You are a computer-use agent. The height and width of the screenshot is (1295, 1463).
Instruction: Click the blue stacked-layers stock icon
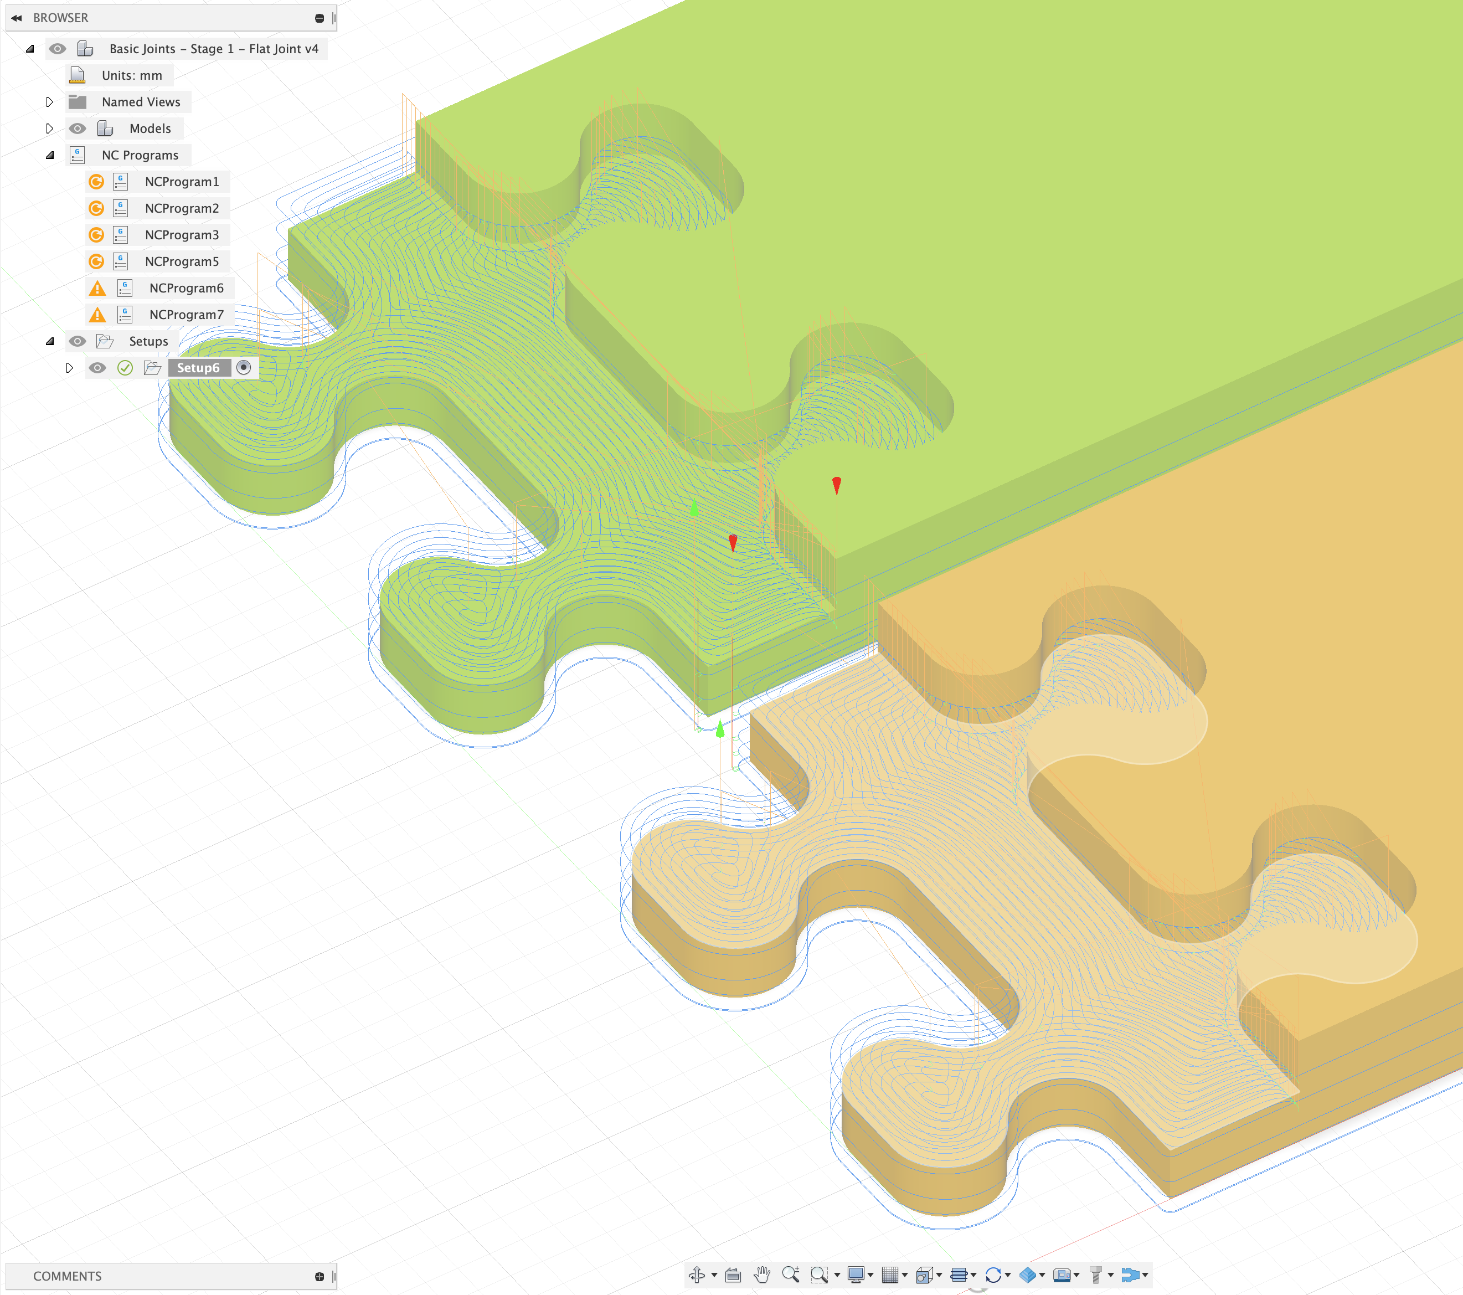click(x=1028, y=1275)
